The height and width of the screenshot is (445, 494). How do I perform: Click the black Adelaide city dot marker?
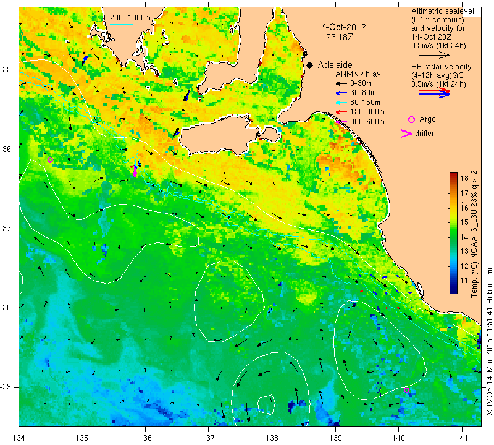310,65
